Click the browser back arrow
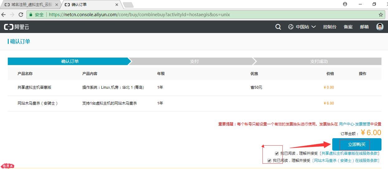Screen dimensions: 388x169 [4, 15]
